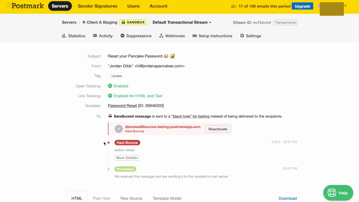Click the SANDBOX badge
359x202 pixels.
coord(133,22)
